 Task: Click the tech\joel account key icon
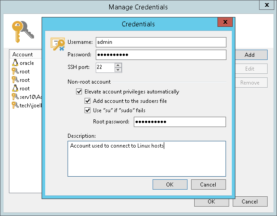coord(15,105)
